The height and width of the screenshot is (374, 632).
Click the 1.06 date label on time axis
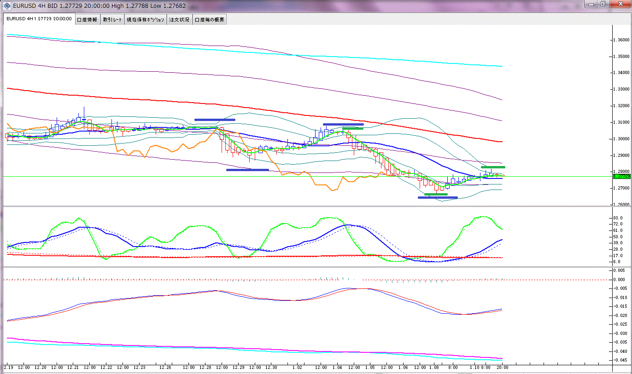click(403, 368)
